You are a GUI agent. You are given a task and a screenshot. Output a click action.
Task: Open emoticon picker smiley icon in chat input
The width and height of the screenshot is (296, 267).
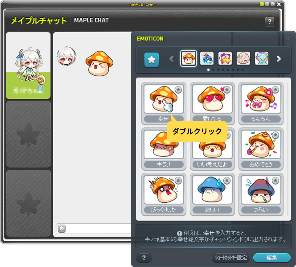62,229
